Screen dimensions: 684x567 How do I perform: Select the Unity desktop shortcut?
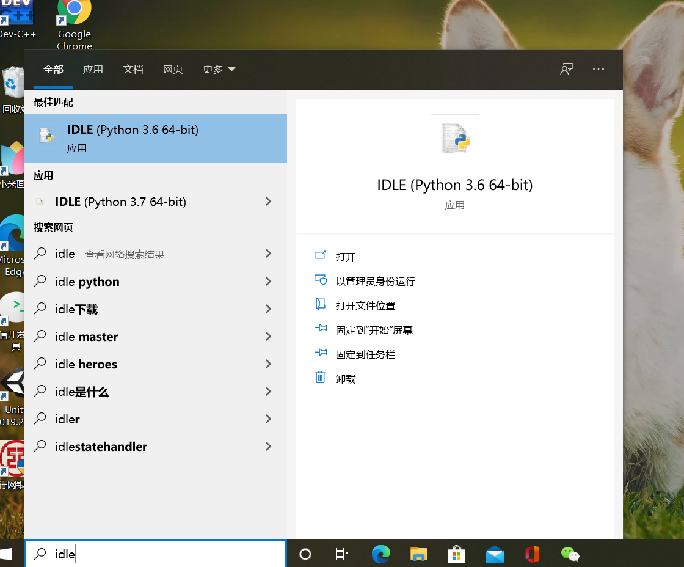[12, 397]
